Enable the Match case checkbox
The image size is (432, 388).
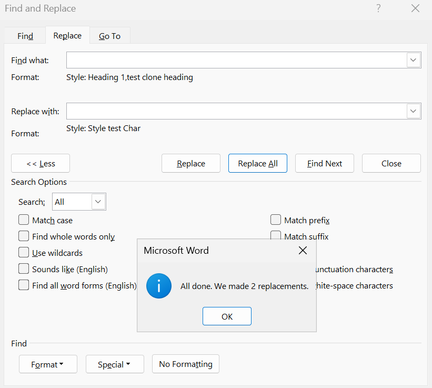[24, 220]
